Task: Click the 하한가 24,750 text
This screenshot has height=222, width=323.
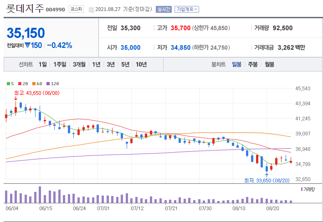Action: [x=211, y=47]
